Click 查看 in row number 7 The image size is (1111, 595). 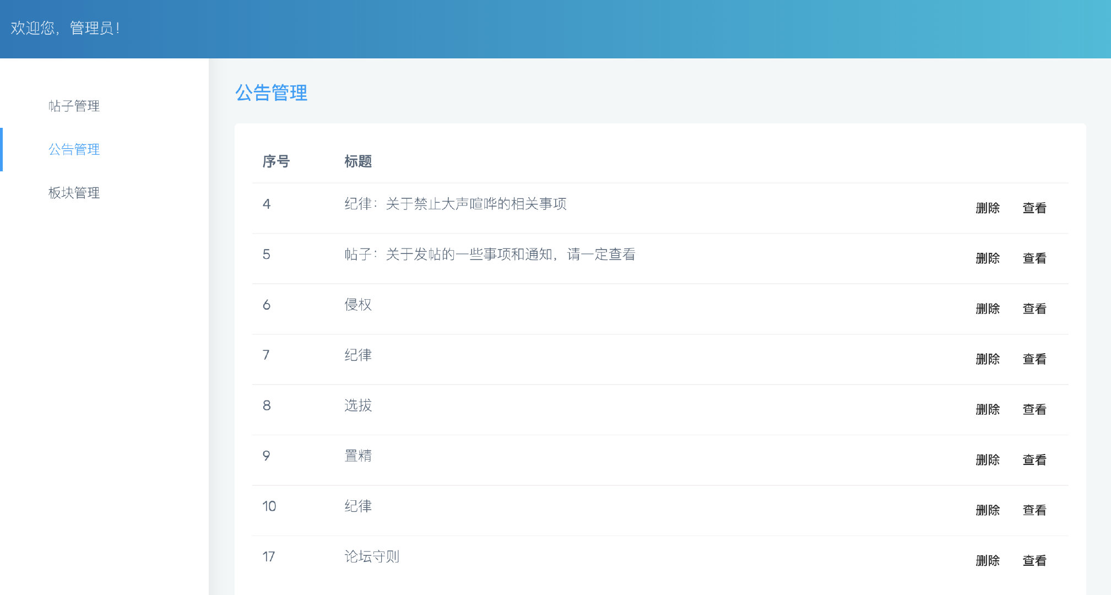pos(1034,359)
